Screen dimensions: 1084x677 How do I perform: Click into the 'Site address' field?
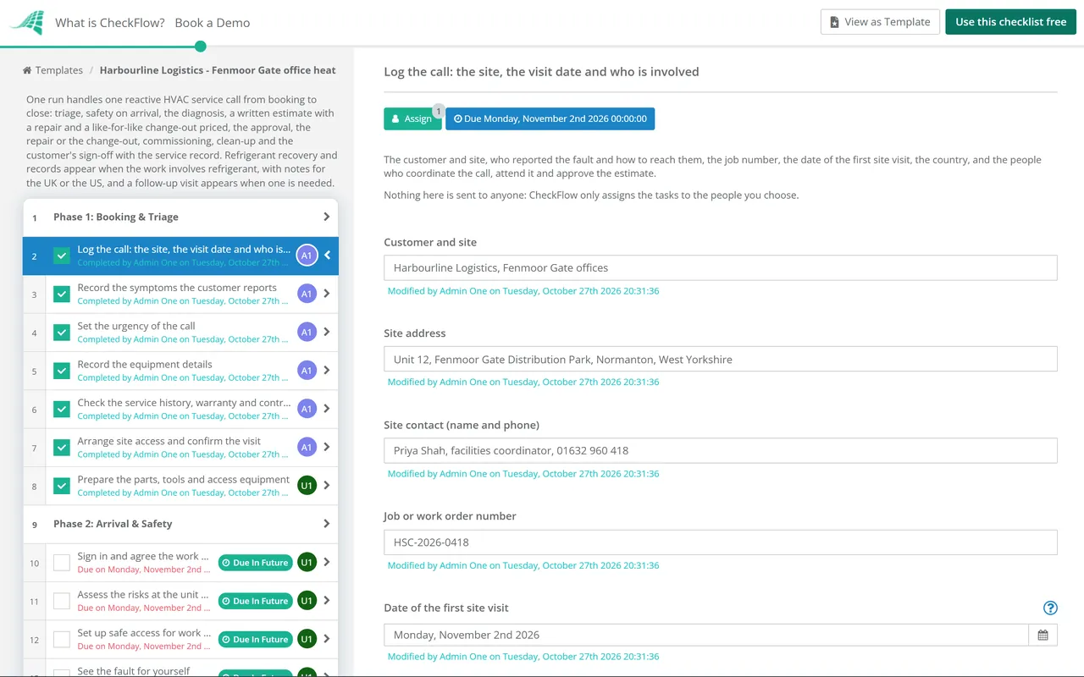pyautogui.click(x=720, y=359)
